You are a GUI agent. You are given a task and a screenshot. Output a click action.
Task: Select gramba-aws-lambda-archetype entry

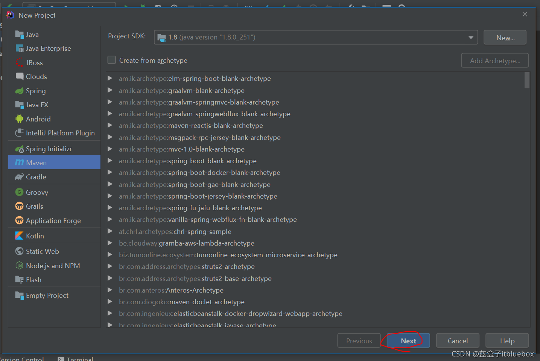pyautogui.click(x=187, y=243)
